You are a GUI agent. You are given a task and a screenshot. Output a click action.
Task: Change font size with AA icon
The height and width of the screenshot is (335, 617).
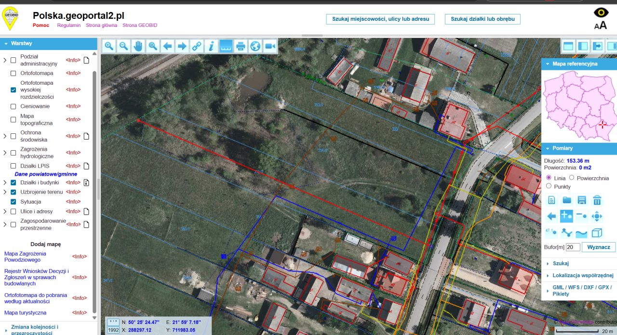601,26
